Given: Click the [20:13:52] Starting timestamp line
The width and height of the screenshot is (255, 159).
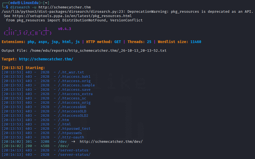Looking at the screenshot, I should (x=23, y=68).
